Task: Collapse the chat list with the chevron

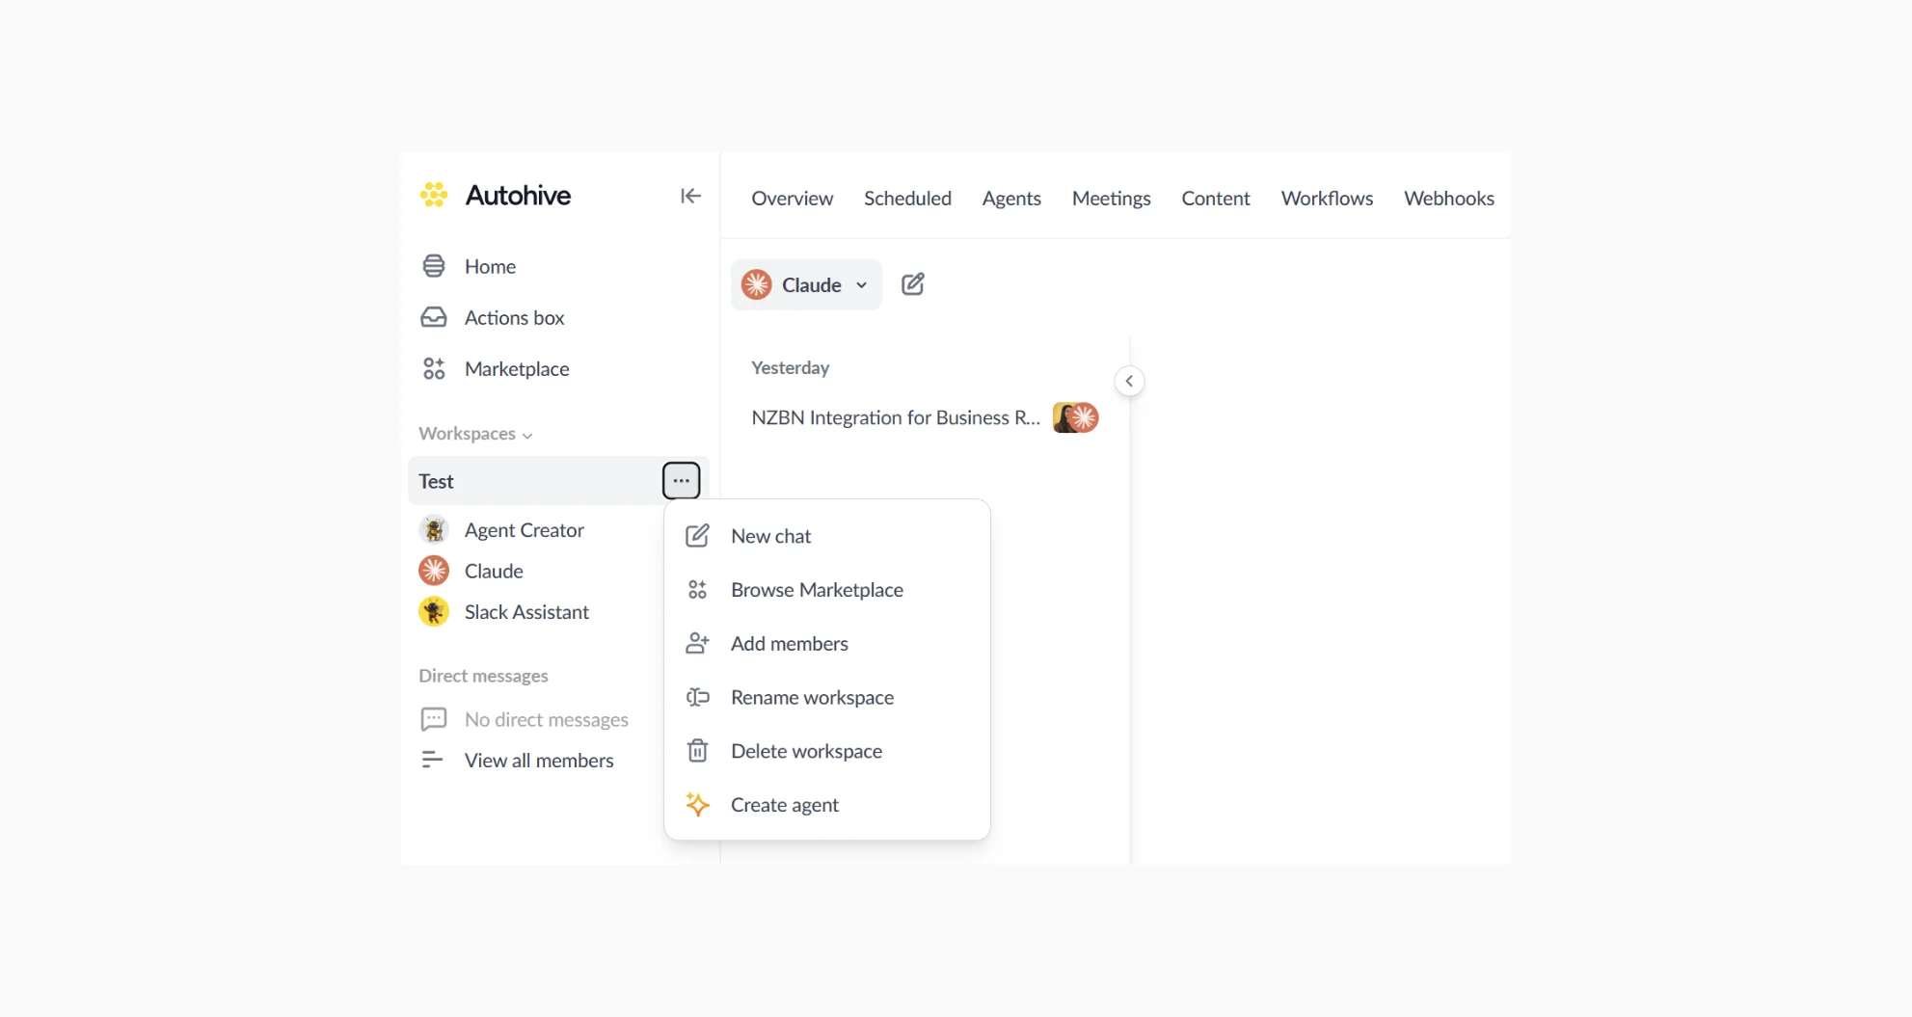Action: tap(1129, 381)
